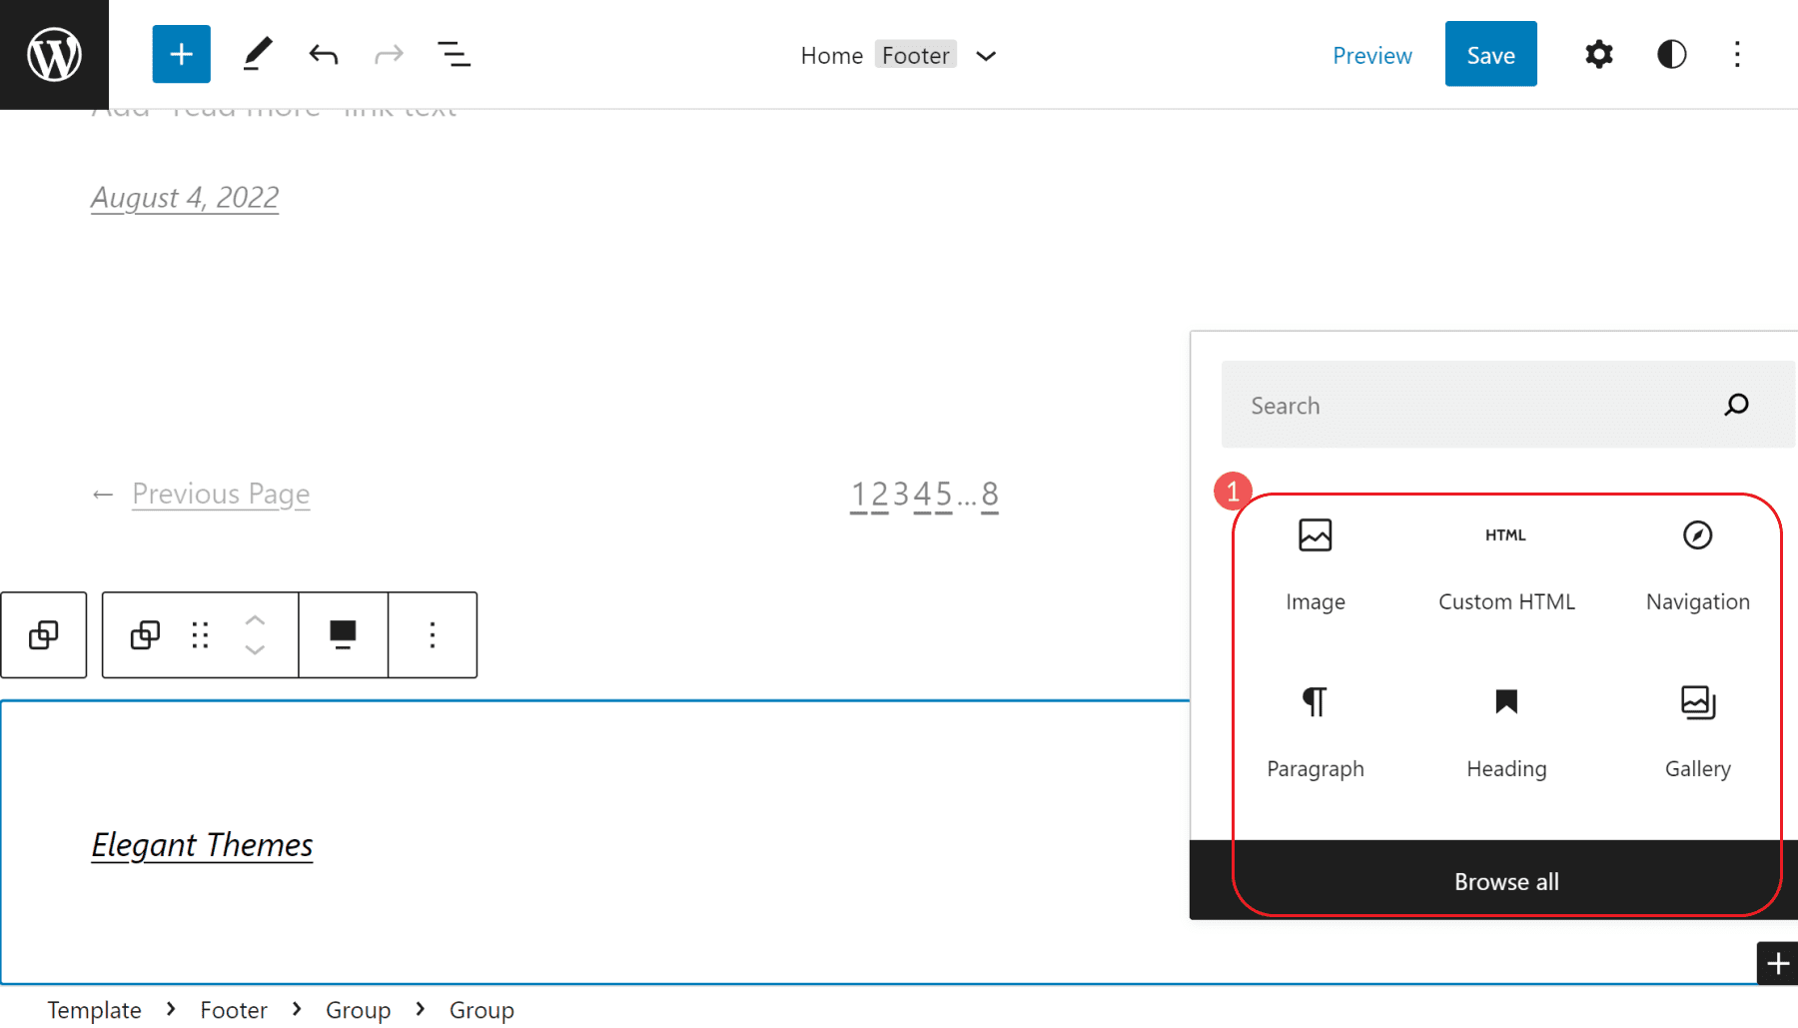Add a Heading block
This screenshot has height=1028, width=1798.
[x=1505, y=731]
